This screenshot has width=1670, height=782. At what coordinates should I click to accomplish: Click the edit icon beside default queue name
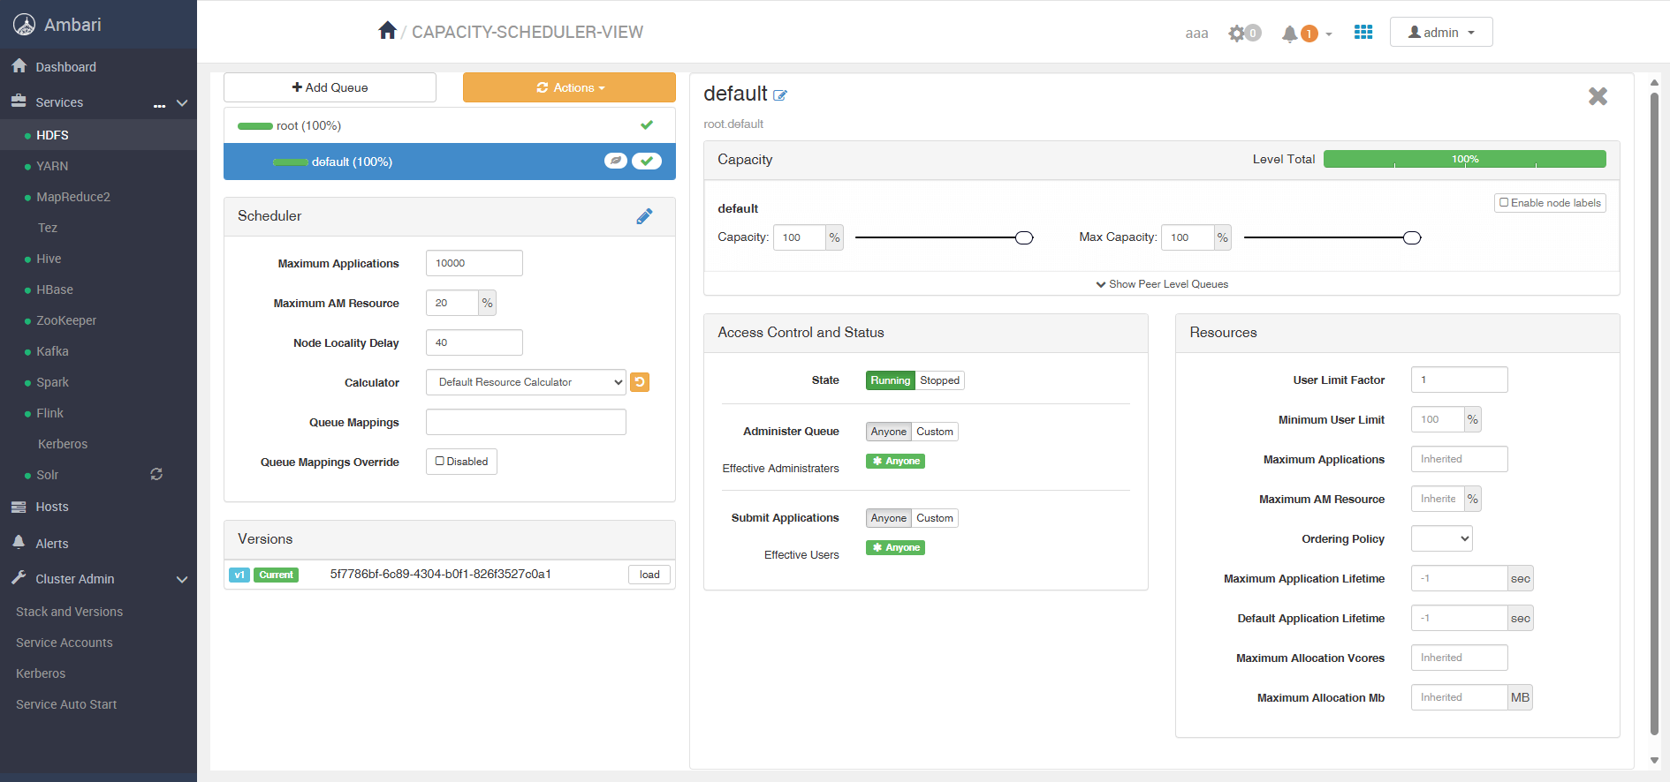coord(780,95)
